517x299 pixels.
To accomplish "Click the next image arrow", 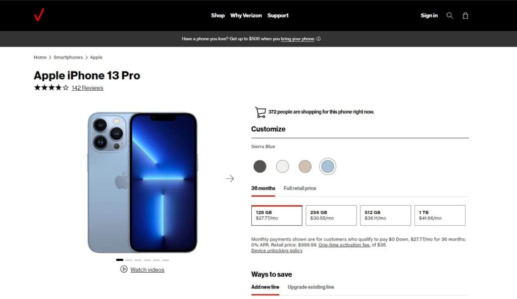I will [x=230, y=178].
